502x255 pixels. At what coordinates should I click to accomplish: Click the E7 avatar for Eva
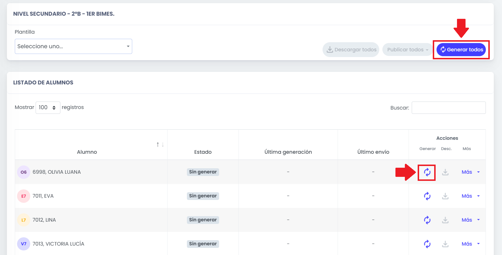[24, 196]
